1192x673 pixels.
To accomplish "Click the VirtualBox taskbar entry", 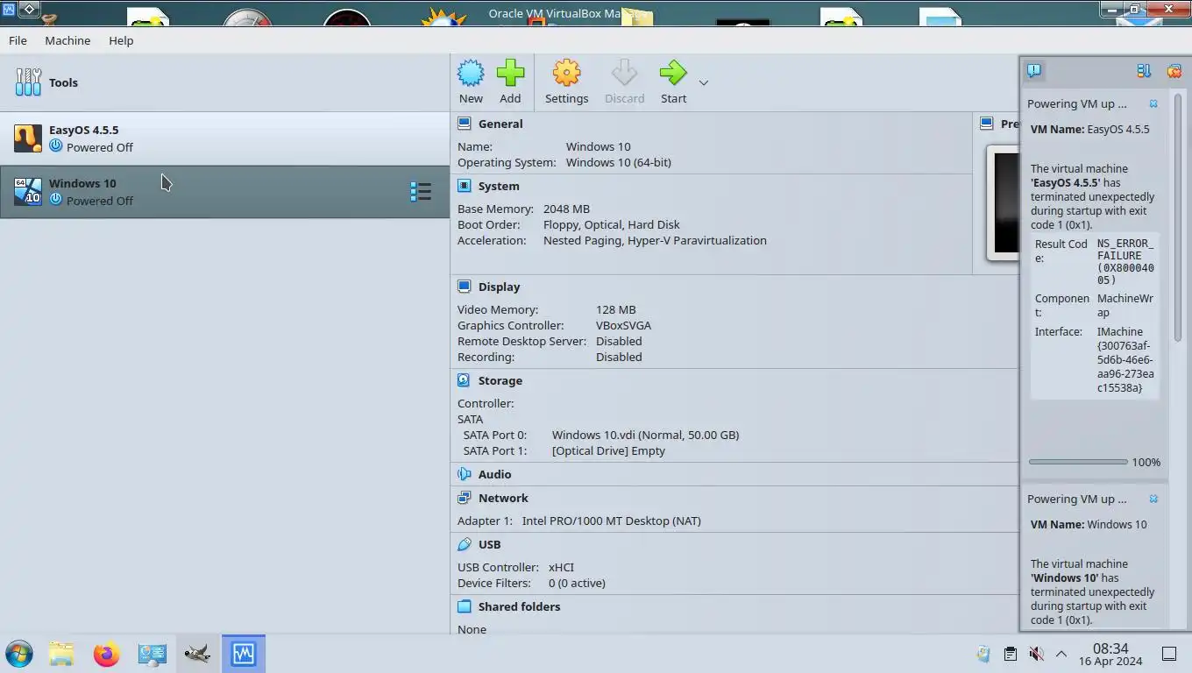I will coord(243,654).
